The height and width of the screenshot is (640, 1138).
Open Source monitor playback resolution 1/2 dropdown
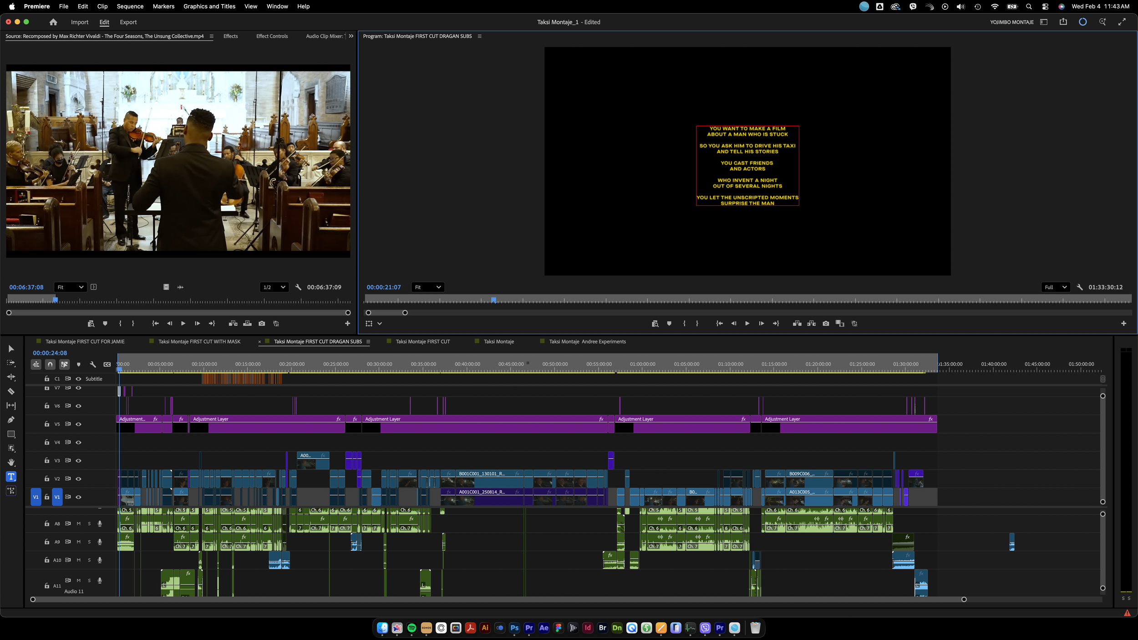274,287
